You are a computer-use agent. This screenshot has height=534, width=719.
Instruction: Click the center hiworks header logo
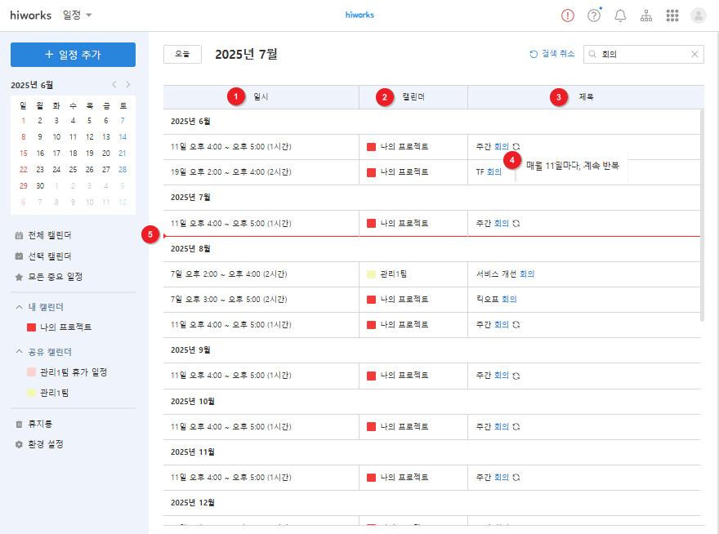359,16
